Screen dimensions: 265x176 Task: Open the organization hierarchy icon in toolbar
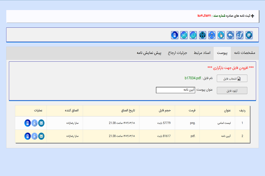(x=202, y=35)
